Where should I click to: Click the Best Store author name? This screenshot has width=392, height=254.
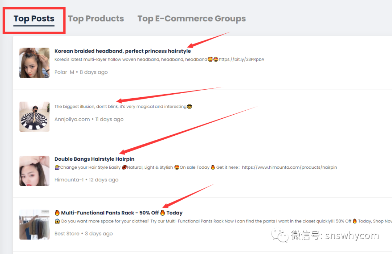(67, 234)
